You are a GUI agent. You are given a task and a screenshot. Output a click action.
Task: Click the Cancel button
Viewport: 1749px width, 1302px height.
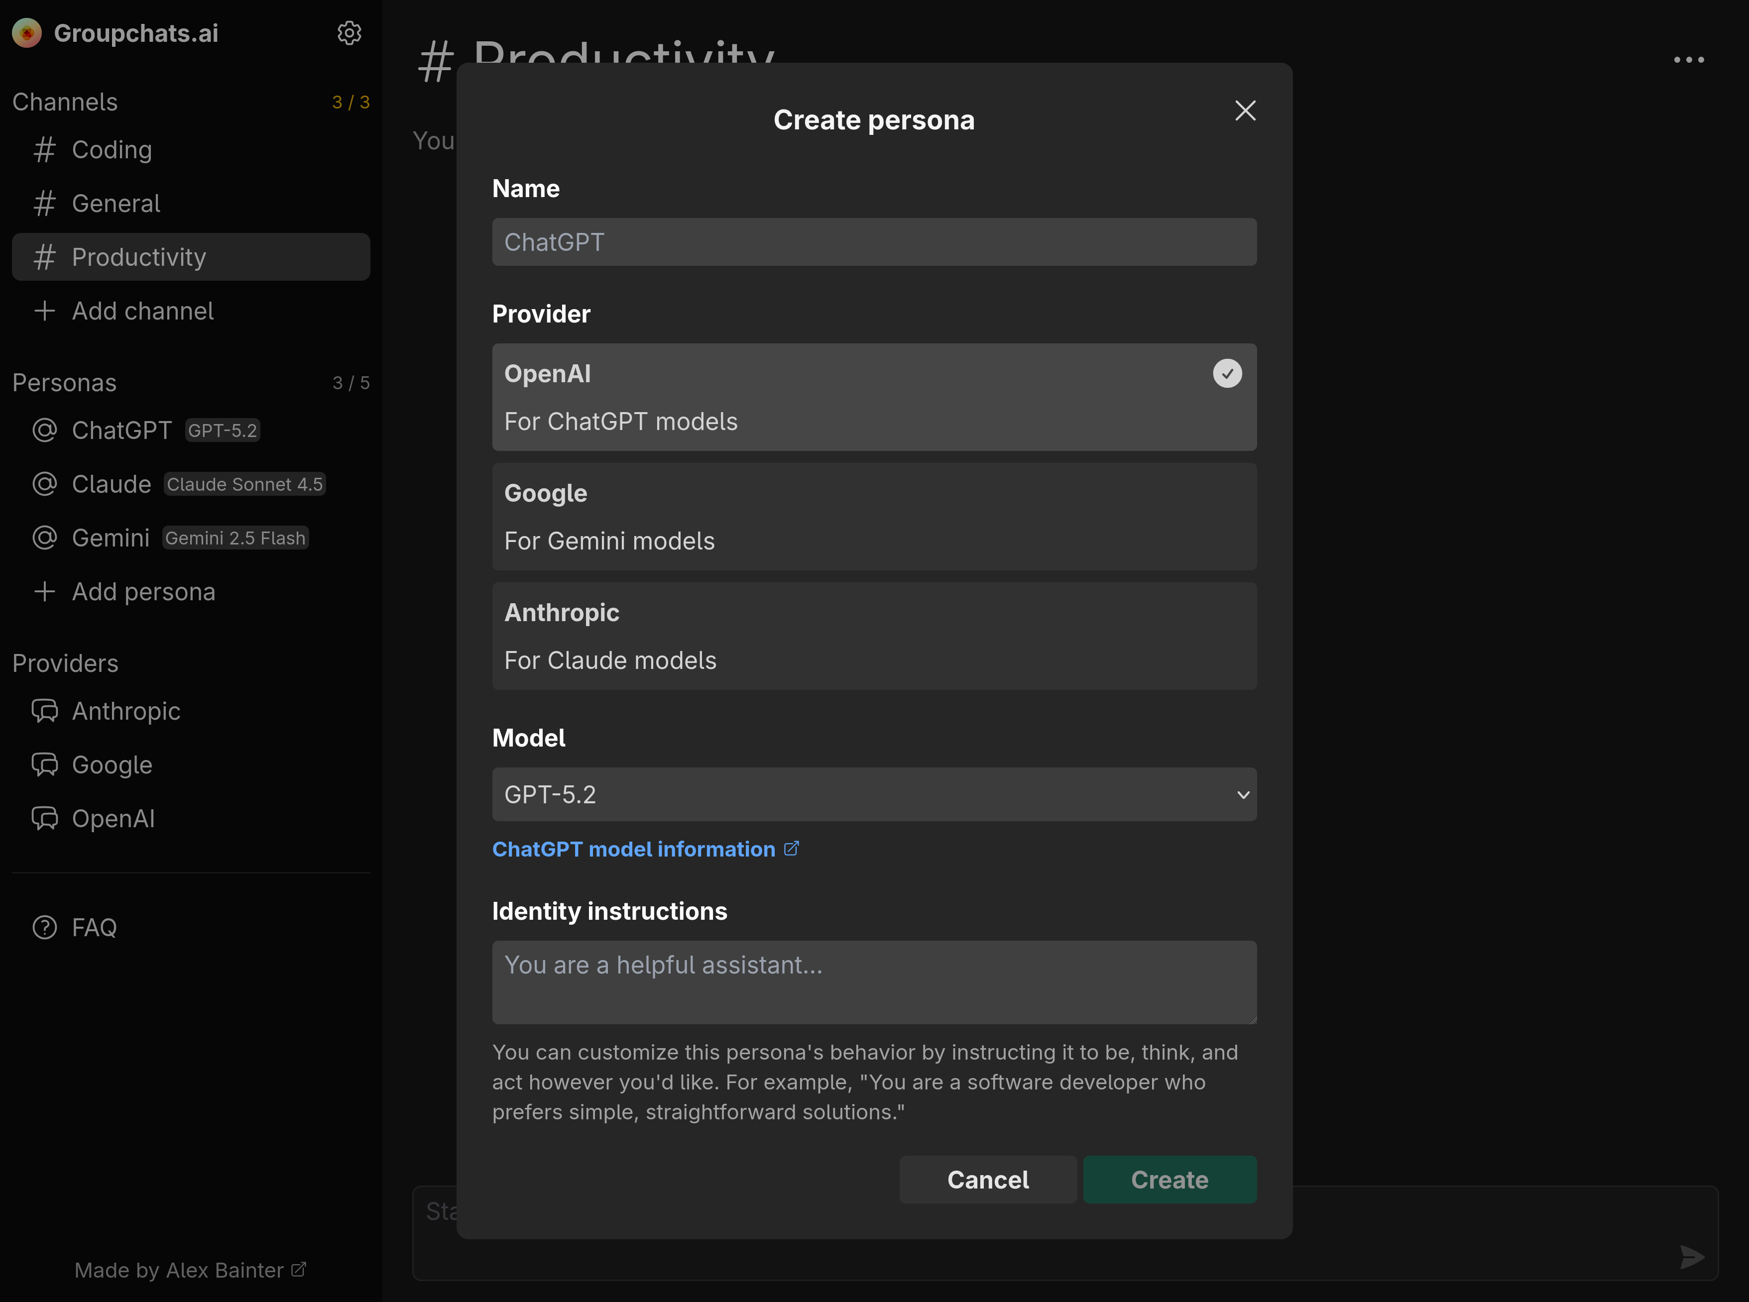pyautogui.click(x=988, y=1179)
